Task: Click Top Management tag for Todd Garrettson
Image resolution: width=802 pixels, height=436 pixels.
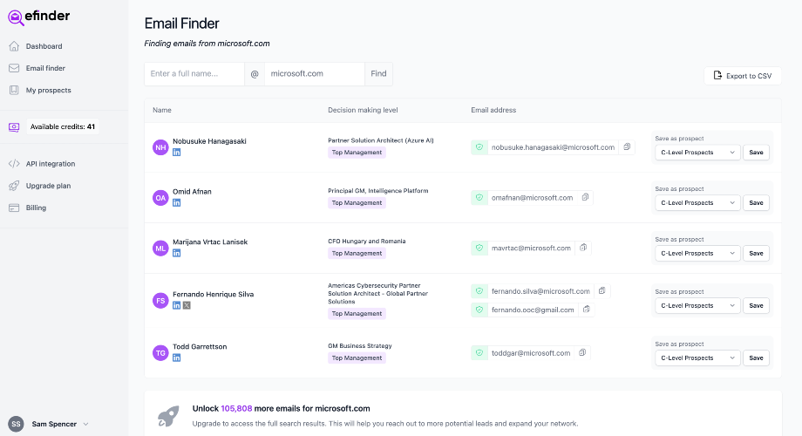Action: (x=357, y=358)
